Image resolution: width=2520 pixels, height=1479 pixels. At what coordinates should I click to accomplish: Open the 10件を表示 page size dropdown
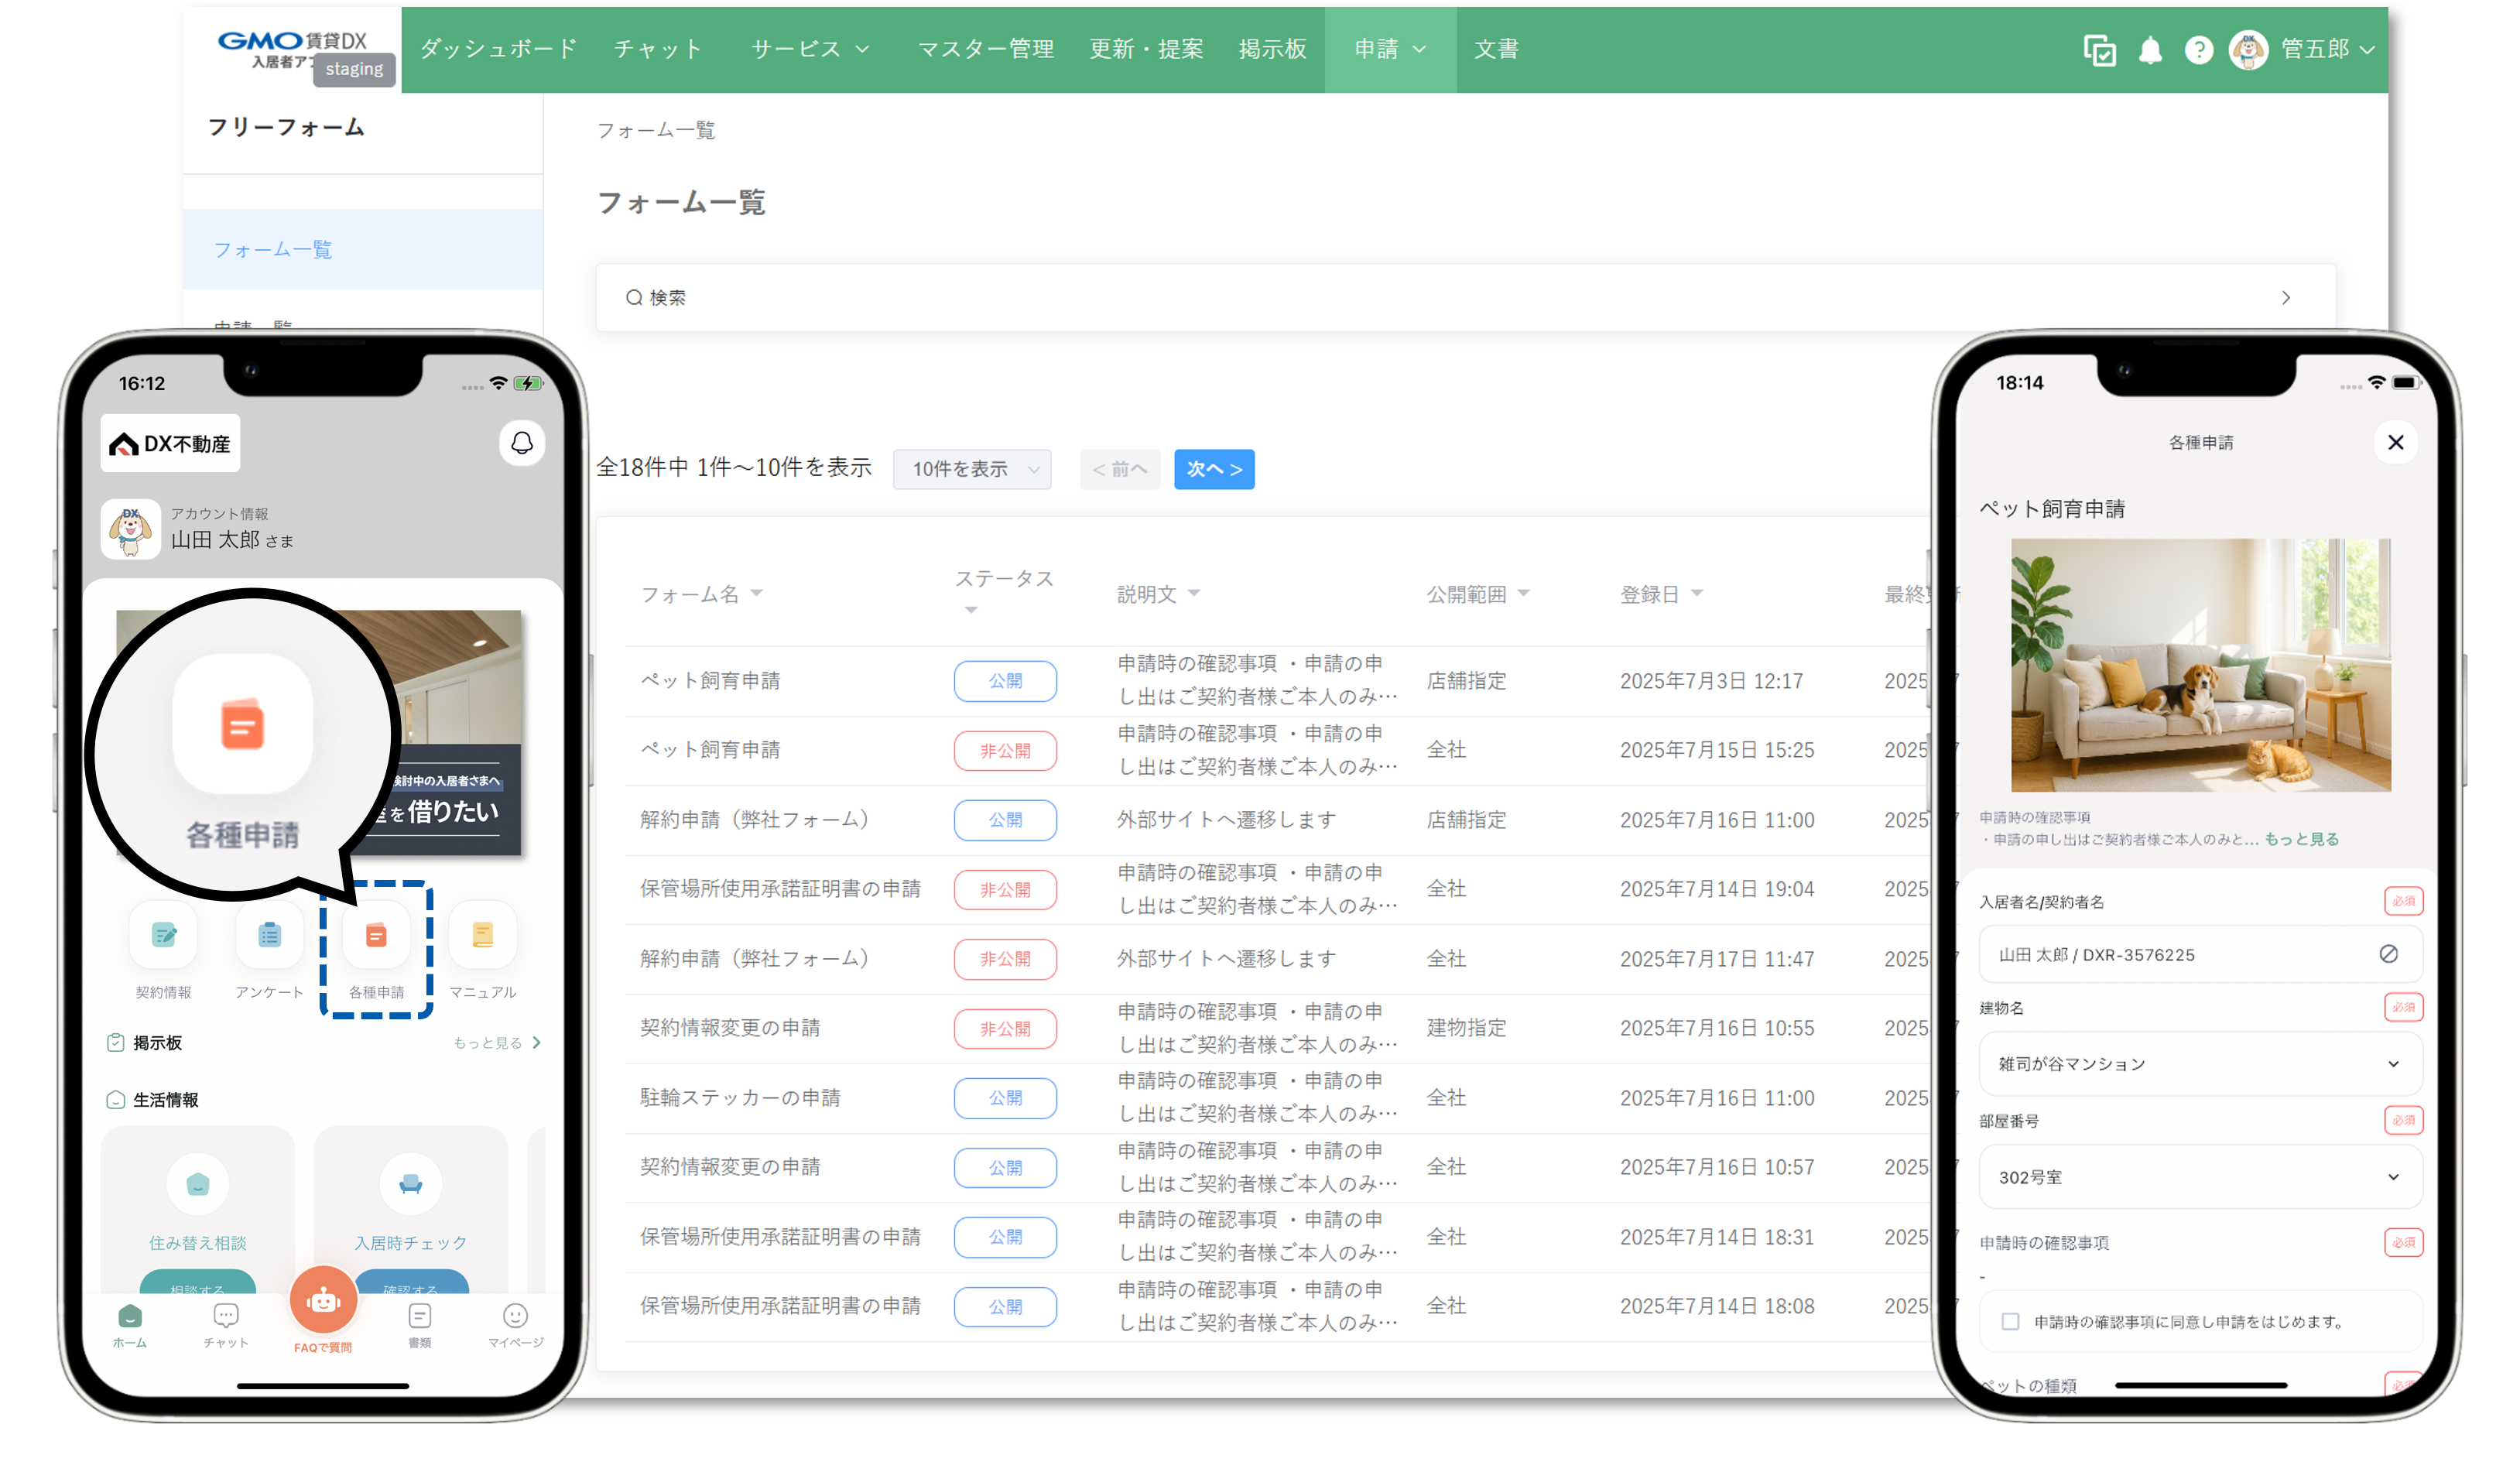click(x=972, y=469)
